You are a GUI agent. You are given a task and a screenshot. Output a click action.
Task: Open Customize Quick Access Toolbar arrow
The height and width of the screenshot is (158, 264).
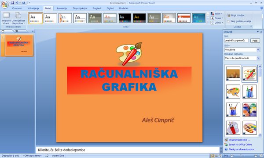29,3
